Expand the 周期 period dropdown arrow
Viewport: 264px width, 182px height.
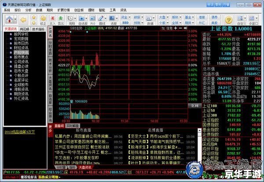point(75,18)
